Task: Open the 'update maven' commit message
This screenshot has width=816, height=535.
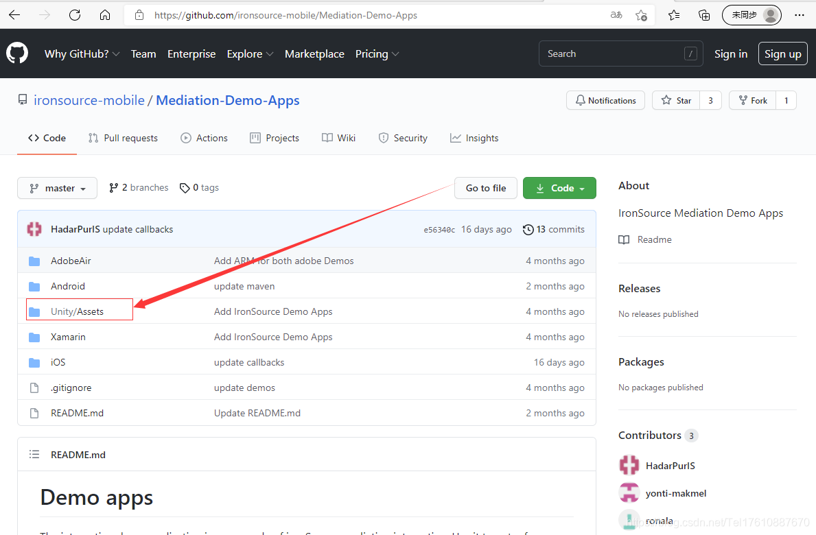Action: click(244, 287)
